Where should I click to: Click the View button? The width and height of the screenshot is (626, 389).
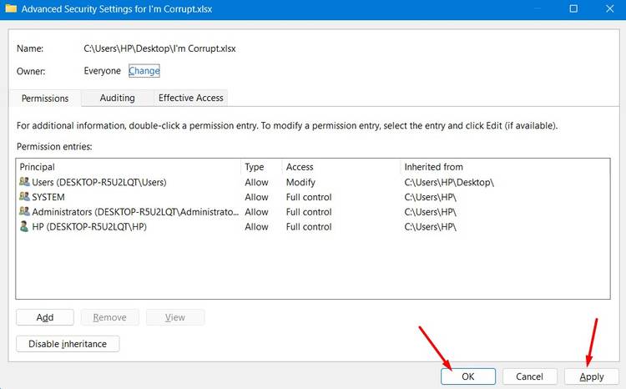pos(175,317)
